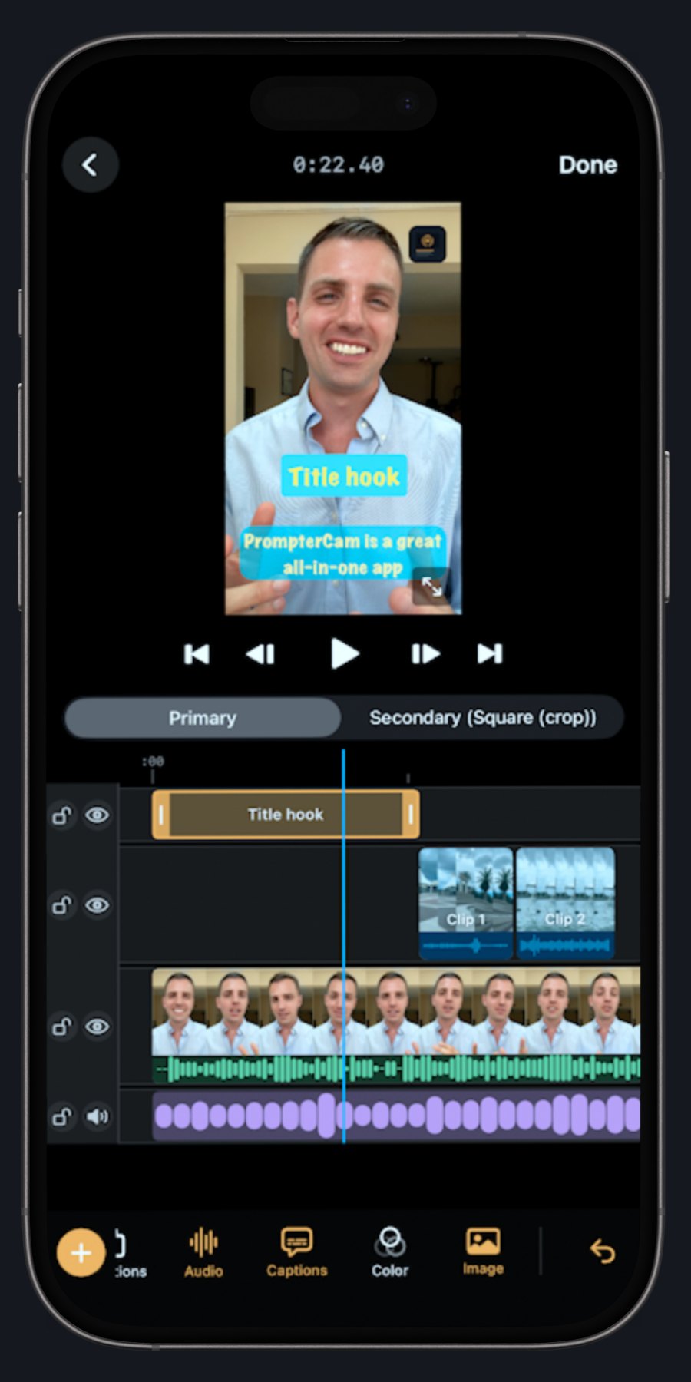Image resolution: width=691 pixels, height=1382 pixels.
Task: Hide the Title hook track with eye icon
Action: (97, 815)
